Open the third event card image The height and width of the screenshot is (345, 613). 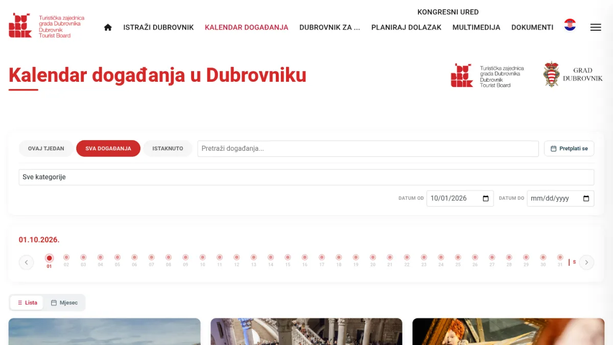[x=508, y=332]
